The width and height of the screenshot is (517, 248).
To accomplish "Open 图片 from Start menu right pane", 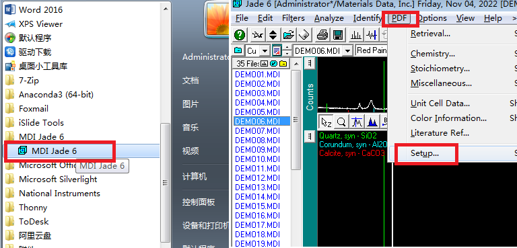I will (x=191, y=104).
